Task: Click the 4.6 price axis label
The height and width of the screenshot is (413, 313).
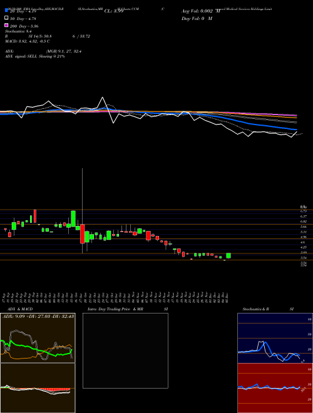Action: pyautogui.click(x=303, y=242)
